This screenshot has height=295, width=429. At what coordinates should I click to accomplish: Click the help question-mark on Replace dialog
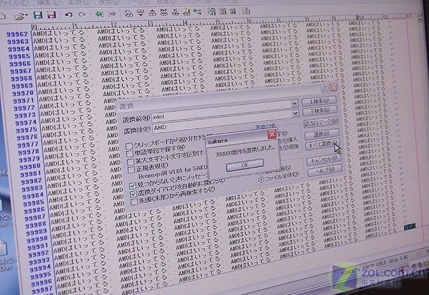coord(324,88)
